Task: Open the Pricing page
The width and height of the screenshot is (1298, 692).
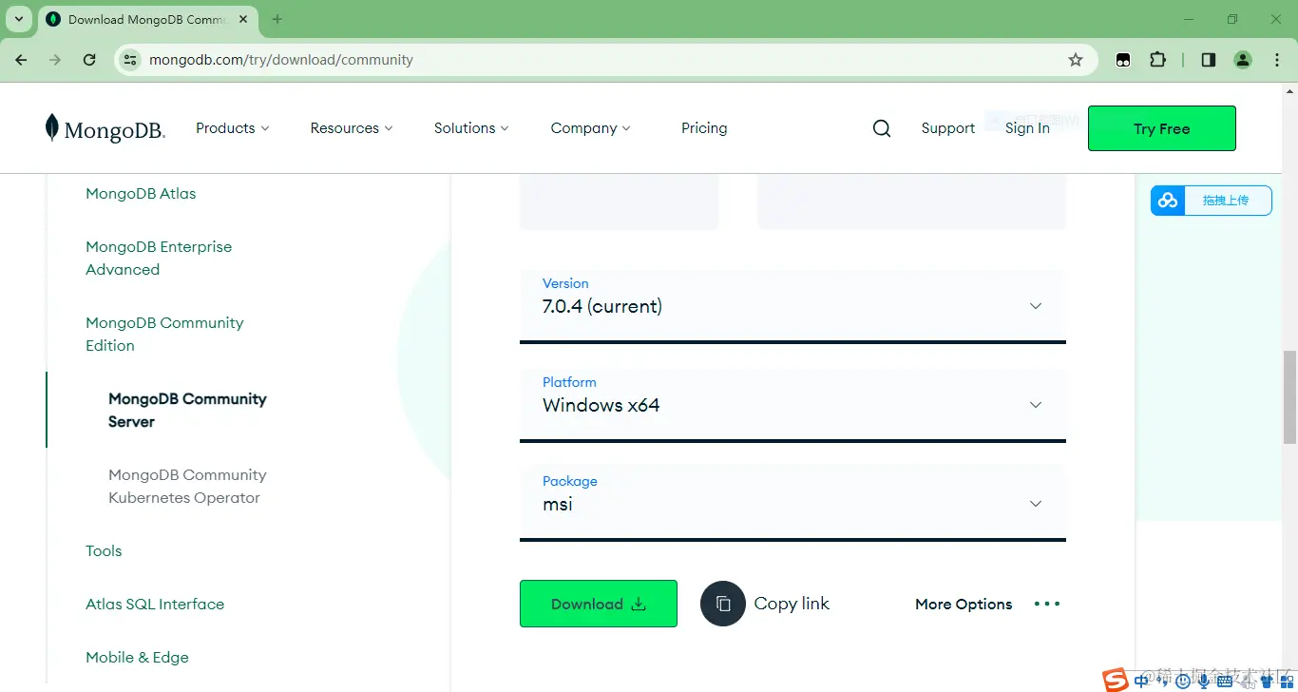Action: pyautogui.click(x=704, y=128)
